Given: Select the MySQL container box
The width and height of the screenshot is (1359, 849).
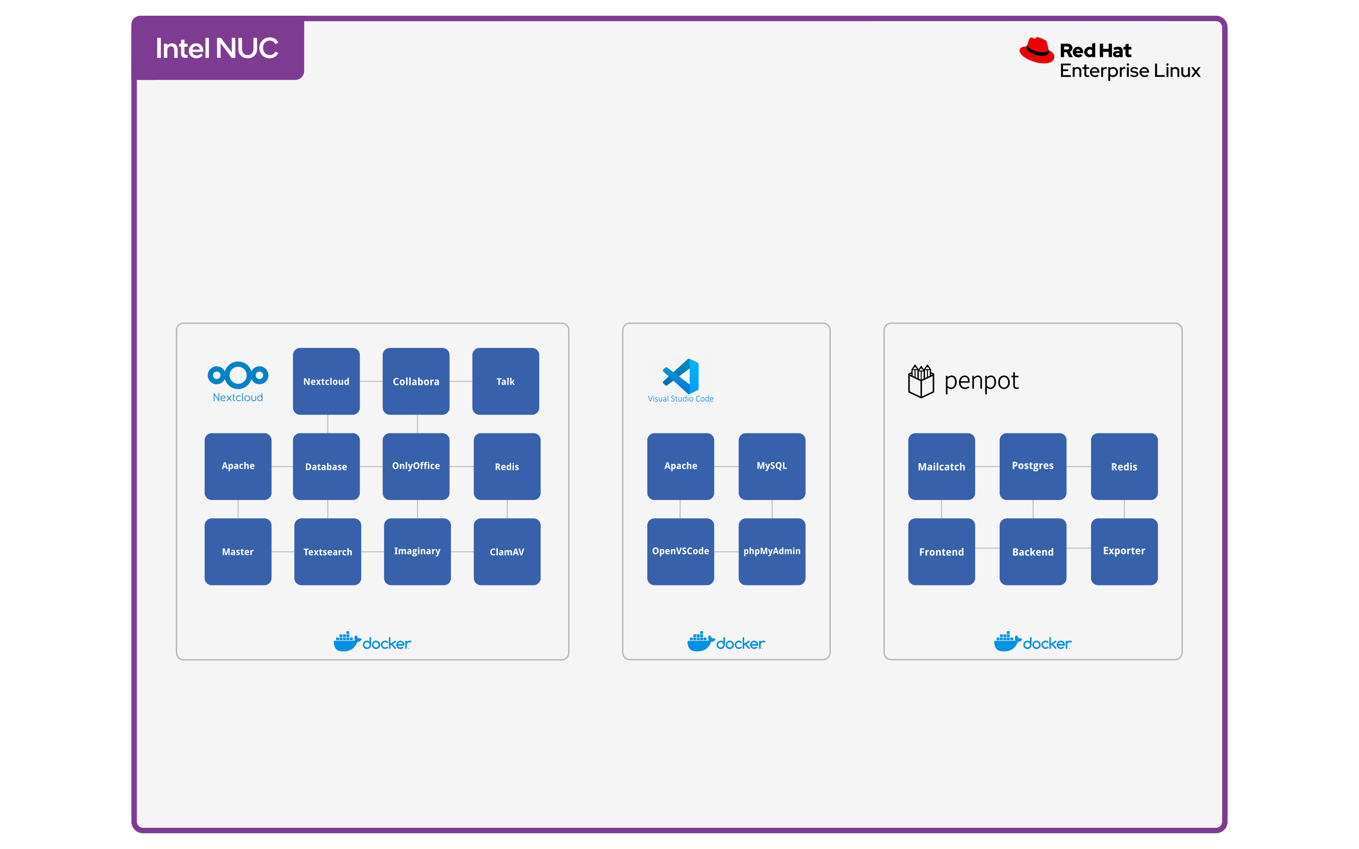Looking at the screenshot, I should point(772,466).
